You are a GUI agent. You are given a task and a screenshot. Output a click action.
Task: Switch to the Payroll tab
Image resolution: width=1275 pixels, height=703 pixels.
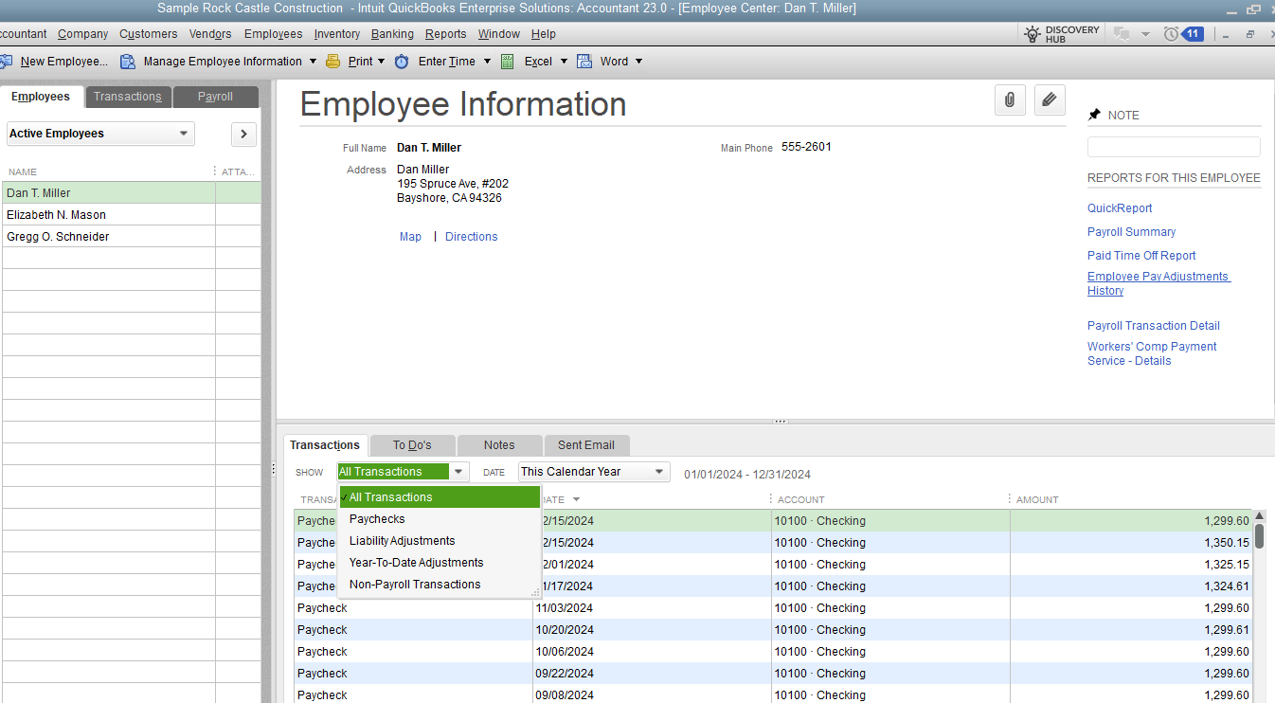click(215, 97)
